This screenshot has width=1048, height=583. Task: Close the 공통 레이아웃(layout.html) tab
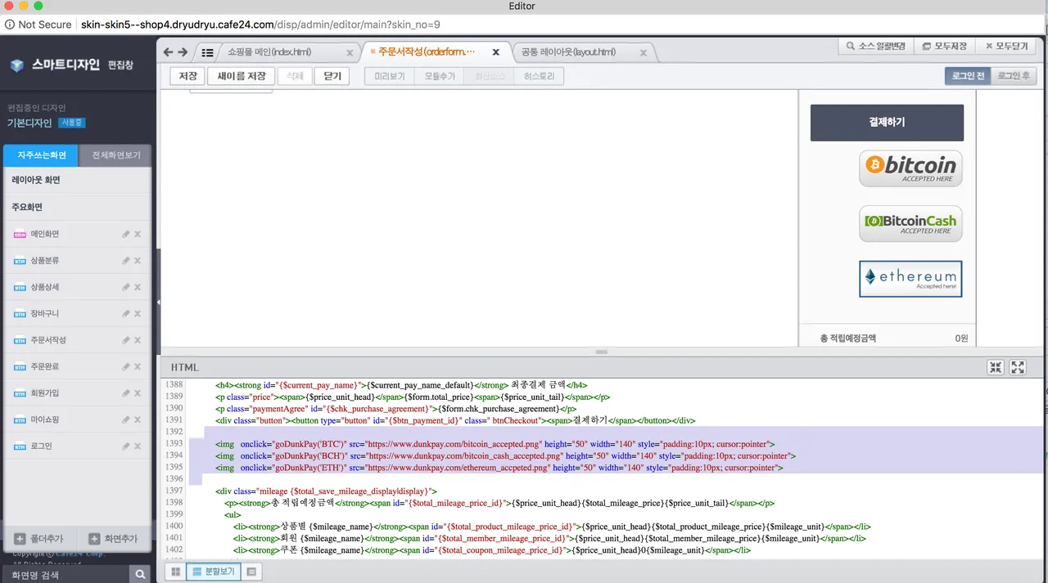coord(643,52)
